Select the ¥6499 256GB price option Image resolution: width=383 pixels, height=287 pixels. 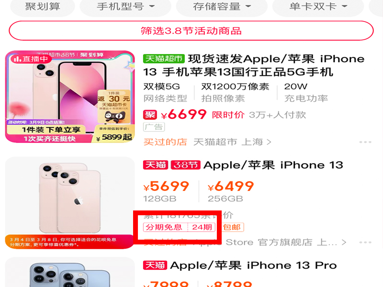click(231, 192)
